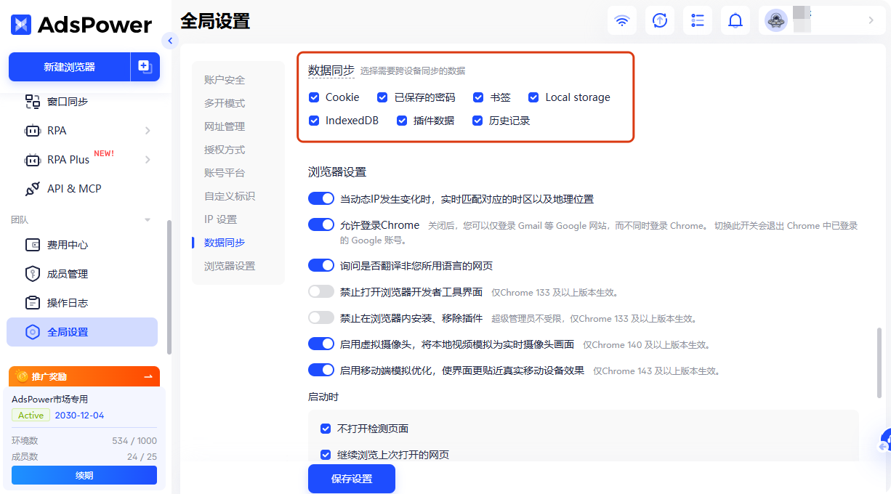Go to 账号平台 settings section
The image size is (891, 494).
225,173
